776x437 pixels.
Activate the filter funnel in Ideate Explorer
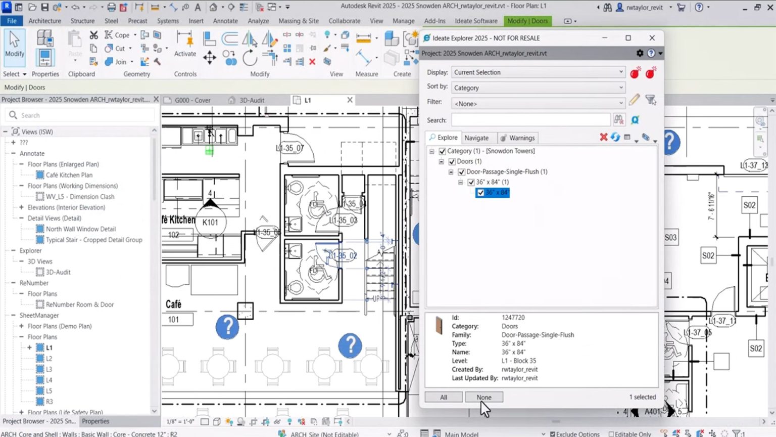click(651, 100)
